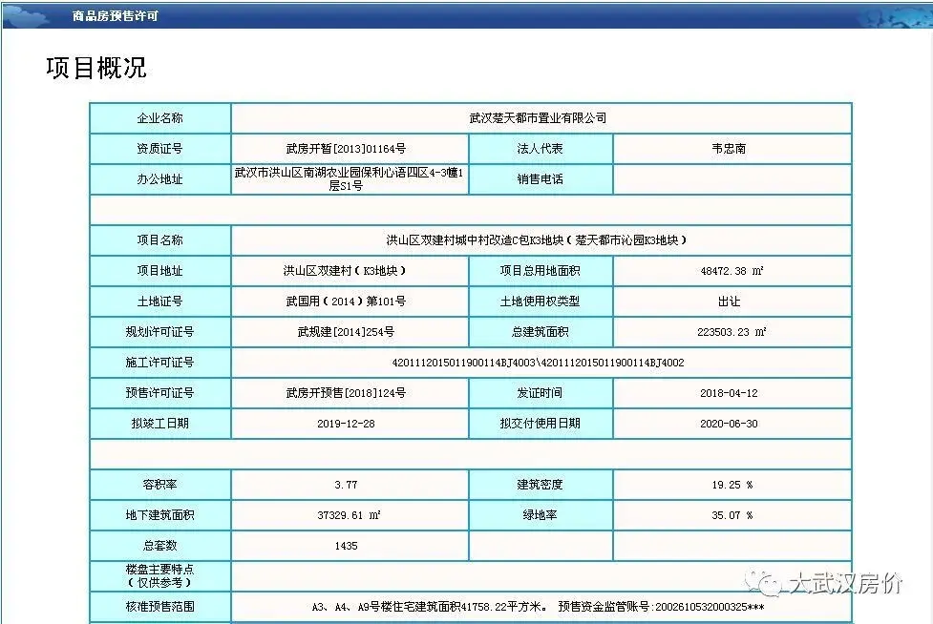
Task: Select total units value 1435
Action: 346,546
